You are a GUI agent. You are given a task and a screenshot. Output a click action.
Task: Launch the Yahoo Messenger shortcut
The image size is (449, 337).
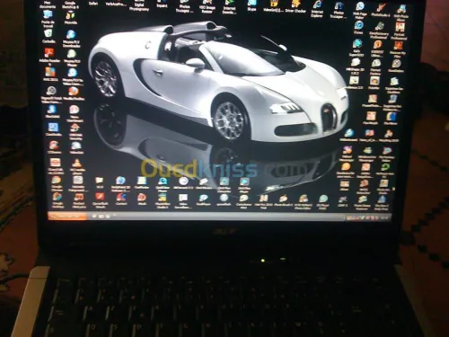[x=347, y=154]
